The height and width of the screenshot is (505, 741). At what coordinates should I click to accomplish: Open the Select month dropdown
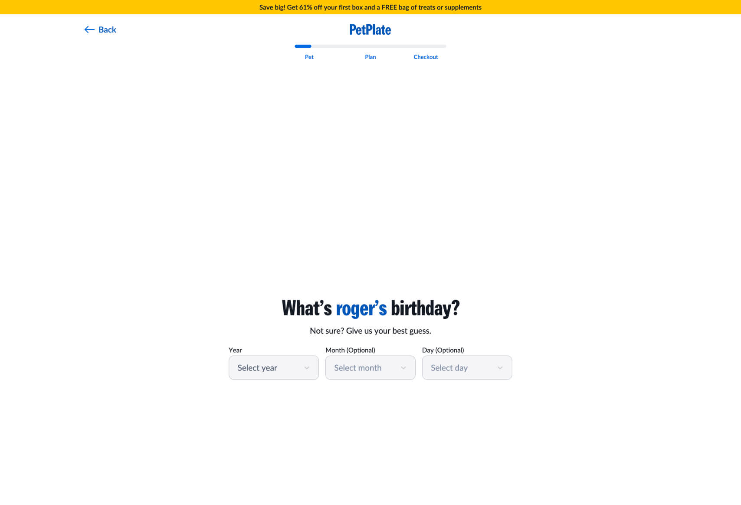pos(370,368)
